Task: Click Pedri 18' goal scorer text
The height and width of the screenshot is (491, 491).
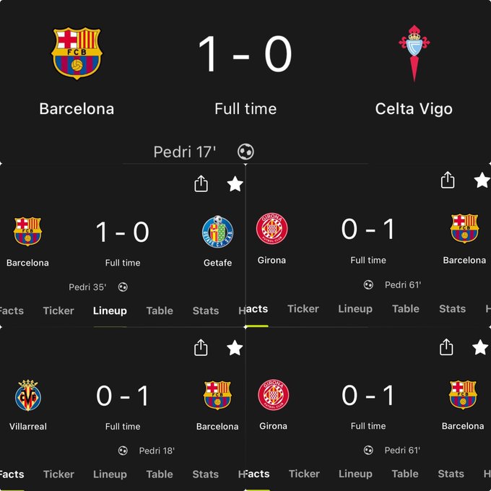Action: tap(157, 451)
